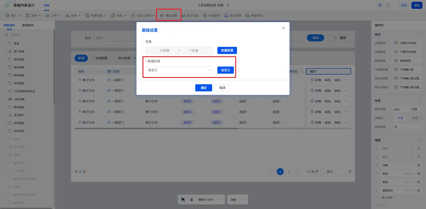Screen dimensions: 426x209
Task: Go to page 2 in the pagination
Action: point(289,172)
